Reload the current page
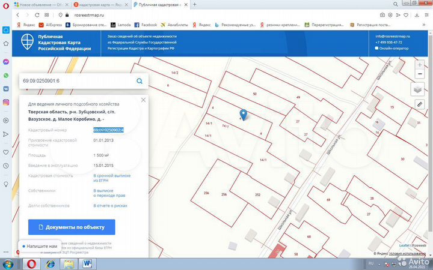433x270 pixels. point(37,15)
